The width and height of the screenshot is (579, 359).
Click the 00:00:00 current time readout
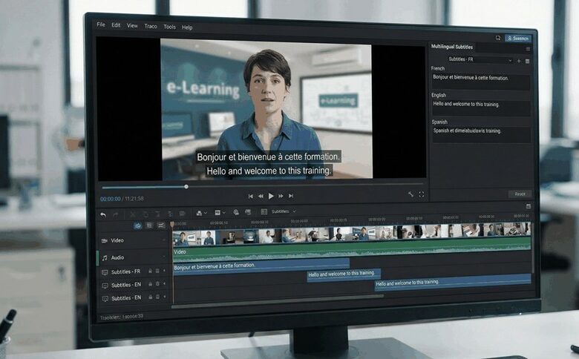coord(111,199)
